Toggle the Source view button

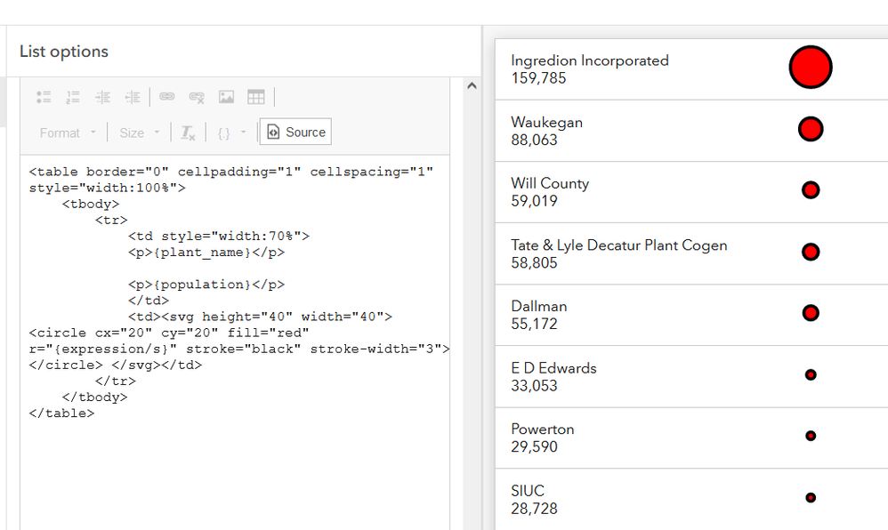point(295,132)
